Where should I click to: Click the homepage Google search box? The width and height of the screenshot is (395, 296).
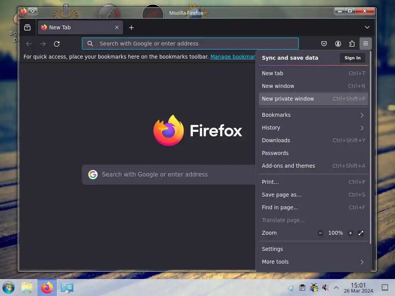pyautogui.click(x=169, y=175)
